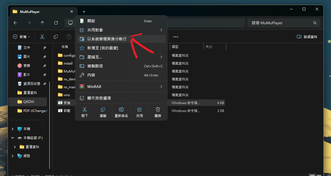Close the MuMuPlayer tab
This screenshot has width=331, height=176.
[72, 12]
